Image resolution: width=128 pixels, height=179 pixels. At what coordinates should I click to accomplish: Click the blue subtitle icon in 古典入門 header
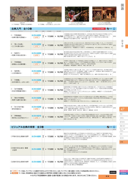(114, 29)
